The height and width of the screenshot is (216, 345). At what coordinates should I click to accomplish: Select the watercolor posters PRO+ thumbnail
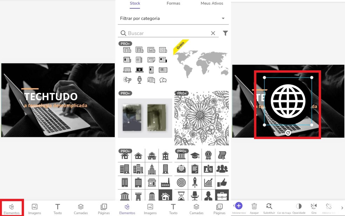(145, 118)
